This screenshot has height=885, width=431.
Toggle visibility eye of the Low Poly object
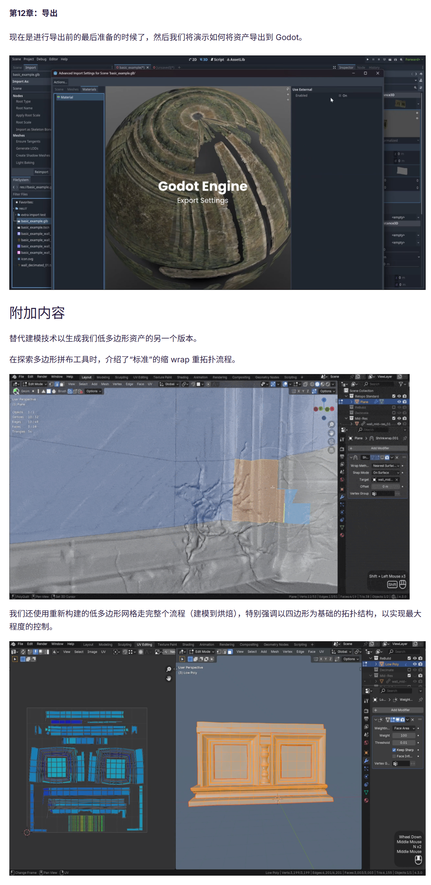415,664
